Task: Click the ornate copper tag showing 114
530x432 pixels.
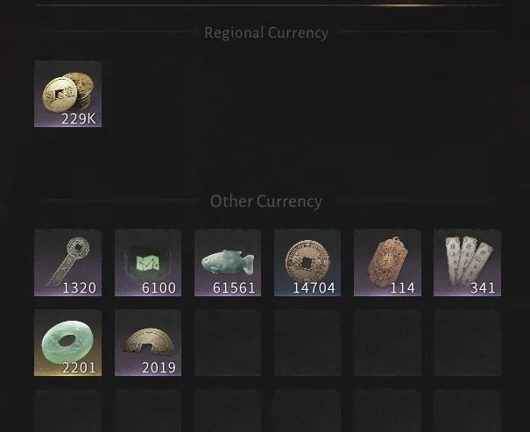Action: point(387,263)
